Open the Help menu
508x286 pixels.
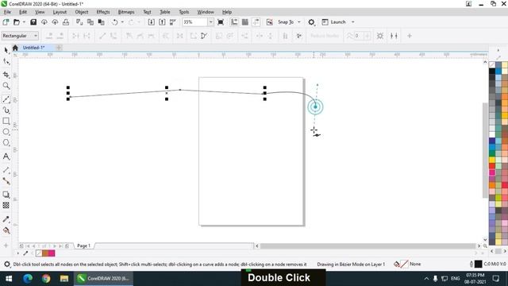tap(227, 12)
